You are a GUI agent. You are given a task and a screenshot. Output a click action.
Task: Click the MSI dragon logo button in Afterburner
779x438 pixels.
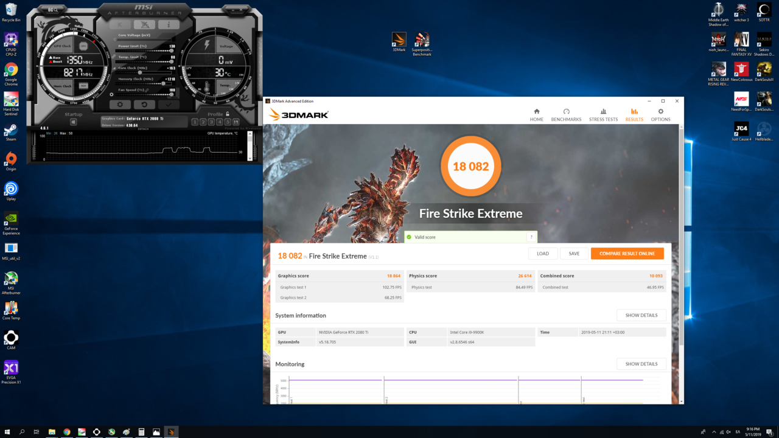coord(145,24)
